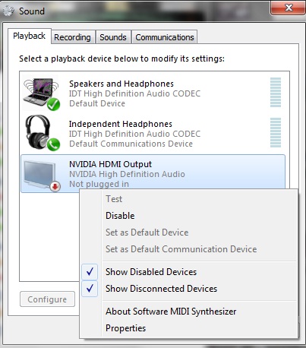The height and width of the screenshot is (348, 306).
Task: Select the Independent Headphones device name
Action: [121, 124]
